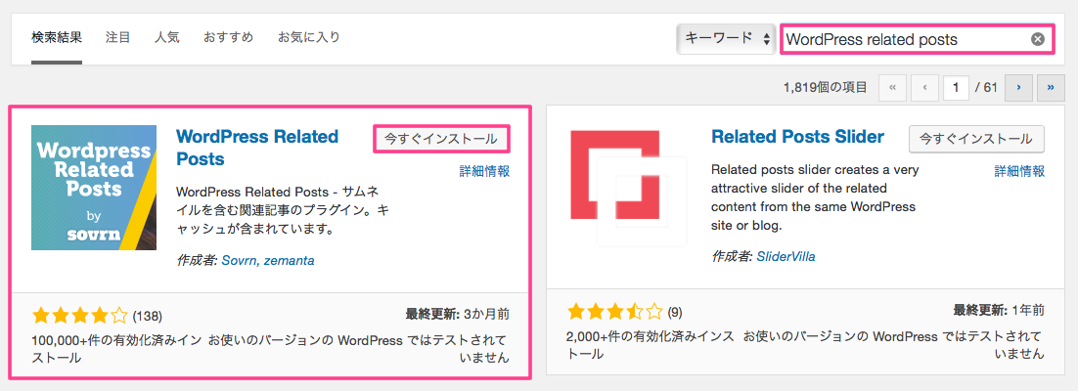Select the 検索結果 tab

coord(57,37)
